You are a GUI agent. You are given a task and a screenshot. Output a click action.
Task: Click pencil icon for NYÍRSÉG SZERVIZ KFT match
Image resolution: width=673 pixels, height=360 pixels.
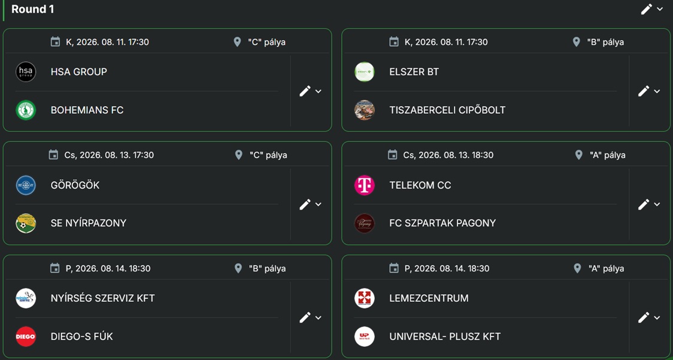305,317
